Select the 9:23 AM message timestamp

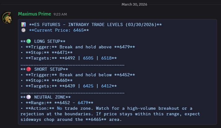[x=60, y=14]
